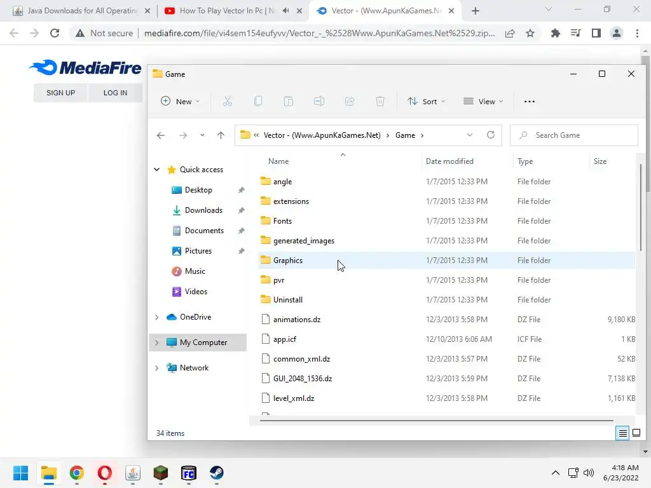
Task: Collapse the Quick access tree
Action: click(156, 169)
